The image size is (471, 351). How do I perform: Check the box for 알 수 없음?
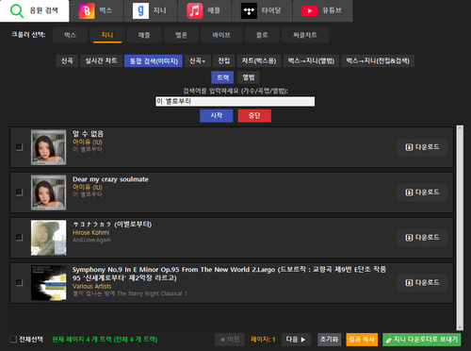coord(19,147)
